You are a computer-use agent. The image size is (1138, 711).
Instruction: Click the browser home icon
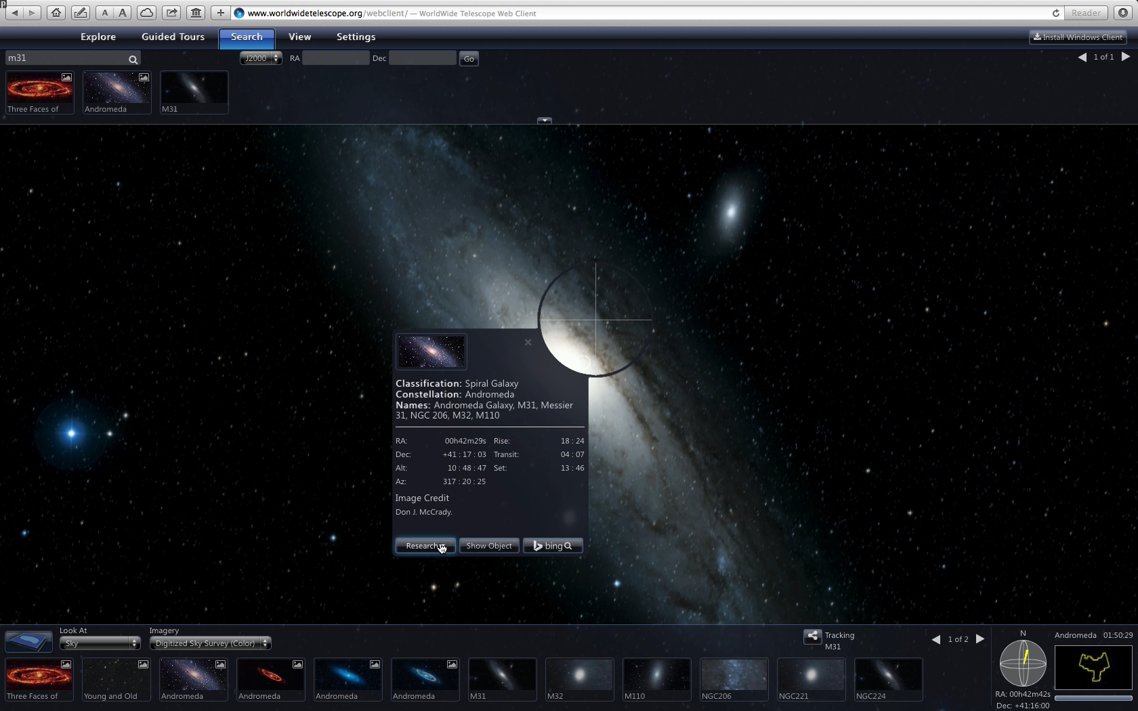click(x=56, y=13)
